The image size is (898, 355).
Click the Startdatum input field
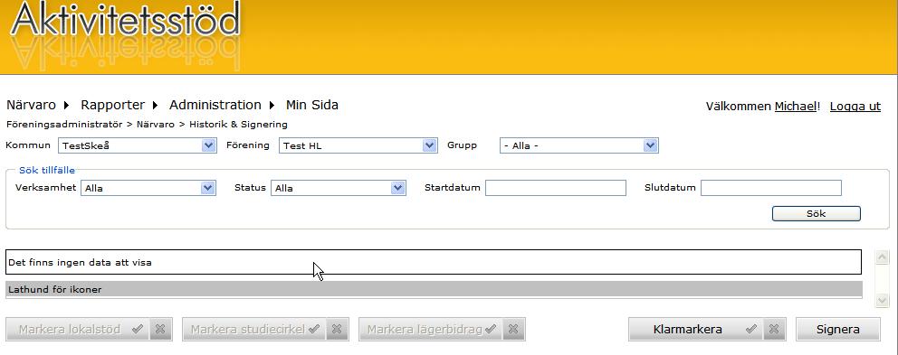556,188
